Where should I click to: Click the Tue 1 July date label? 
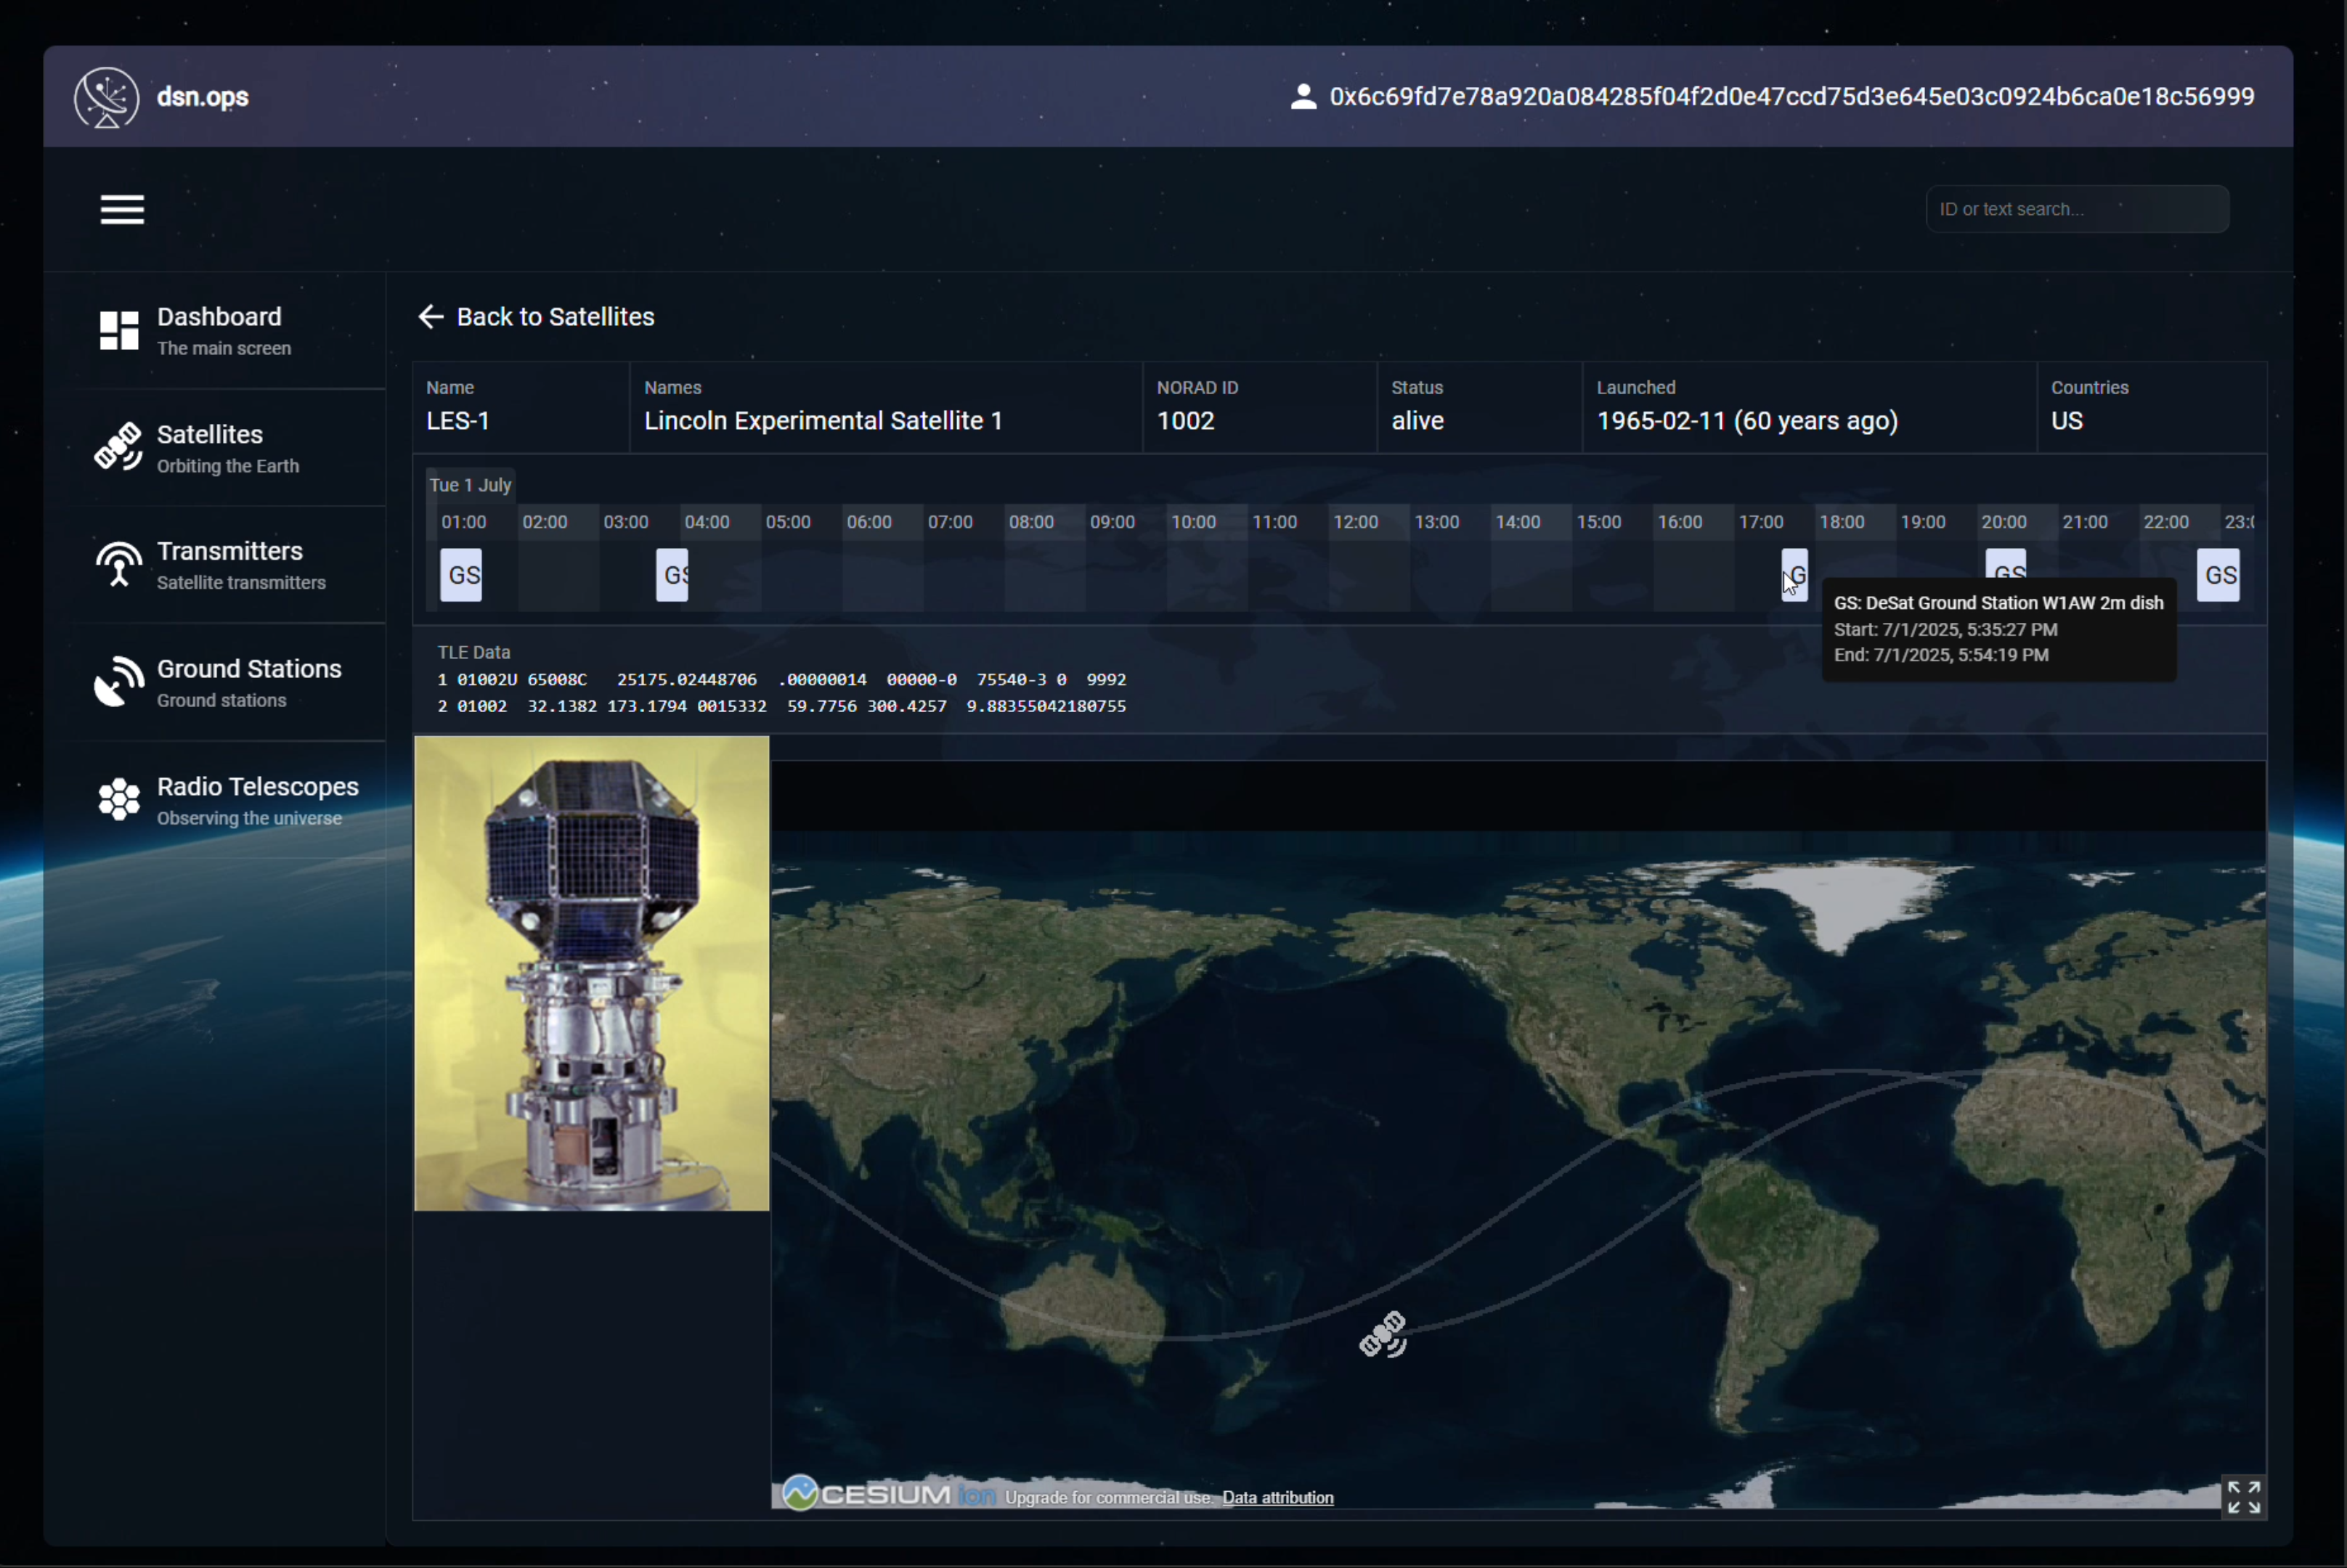click(x=471, y=485)
